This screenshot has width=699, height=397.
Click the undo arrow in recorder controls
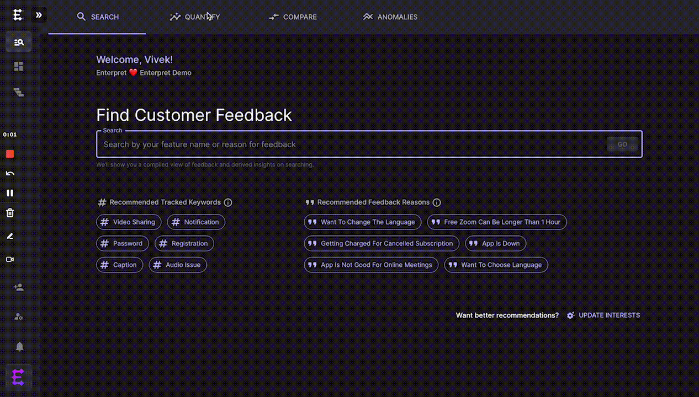[10, 174]
